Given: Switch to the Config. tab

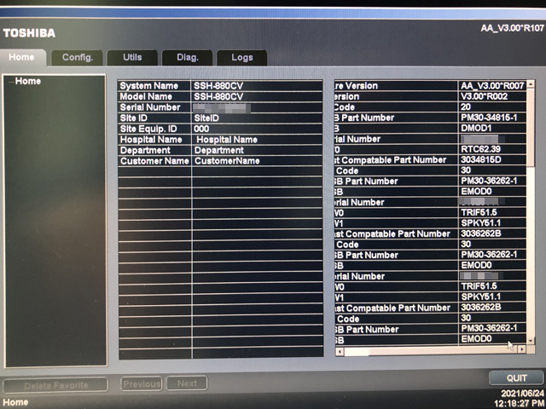Looking at the screenshot, I should pos(78,57).
